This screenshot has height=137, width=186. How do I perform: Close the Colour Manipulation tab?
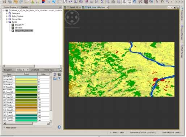point(28,70)
